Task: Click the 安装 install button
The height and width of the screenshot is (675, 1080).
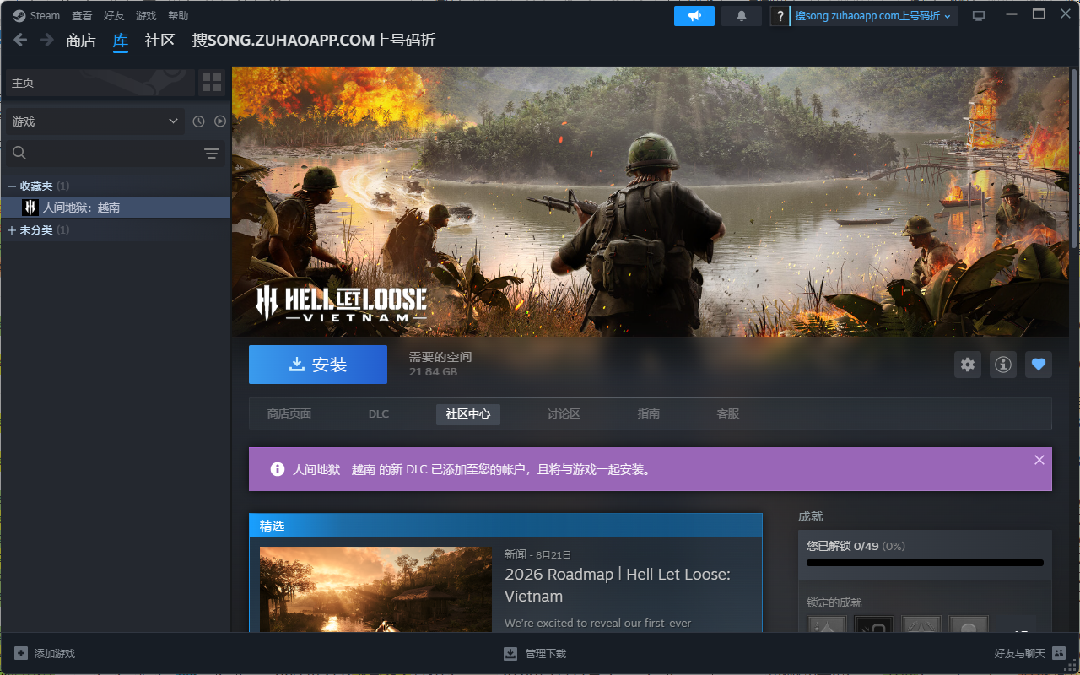Action: (318, 364)
